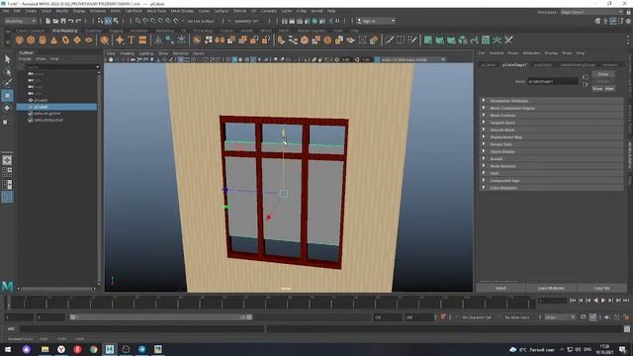Viewport: 633px width, 356px height.
Task: Expand the Render Stats section
Action: (552, 144)
